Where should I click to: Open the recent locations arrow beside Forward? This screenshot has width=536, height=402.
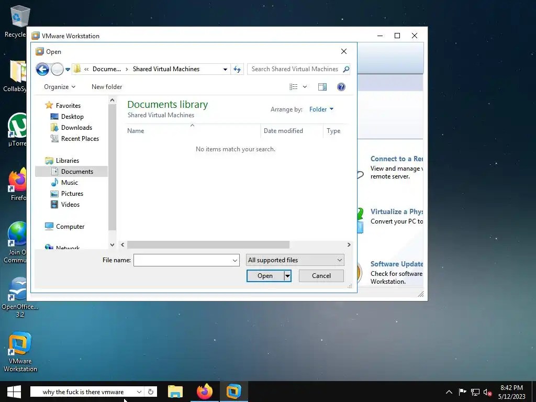pos(68,70)
